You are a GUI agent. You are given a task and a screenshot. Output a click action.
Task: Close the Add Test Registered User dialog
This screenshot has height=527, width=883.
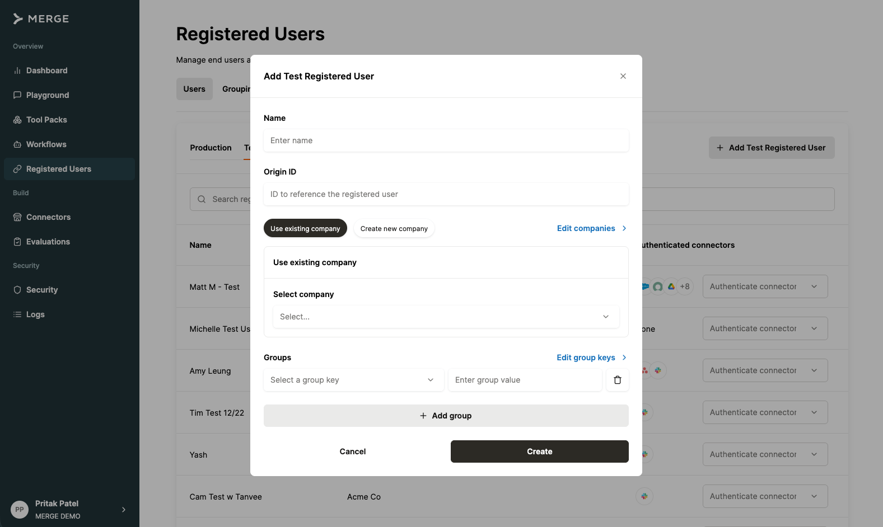(x=623, y=76)
